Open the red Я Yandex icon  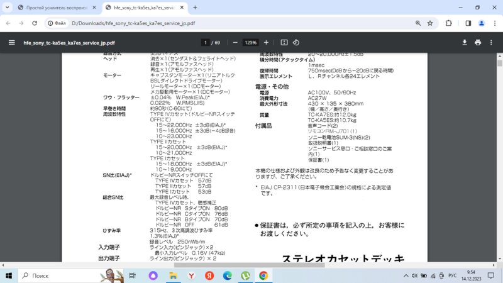coord(209,275)
